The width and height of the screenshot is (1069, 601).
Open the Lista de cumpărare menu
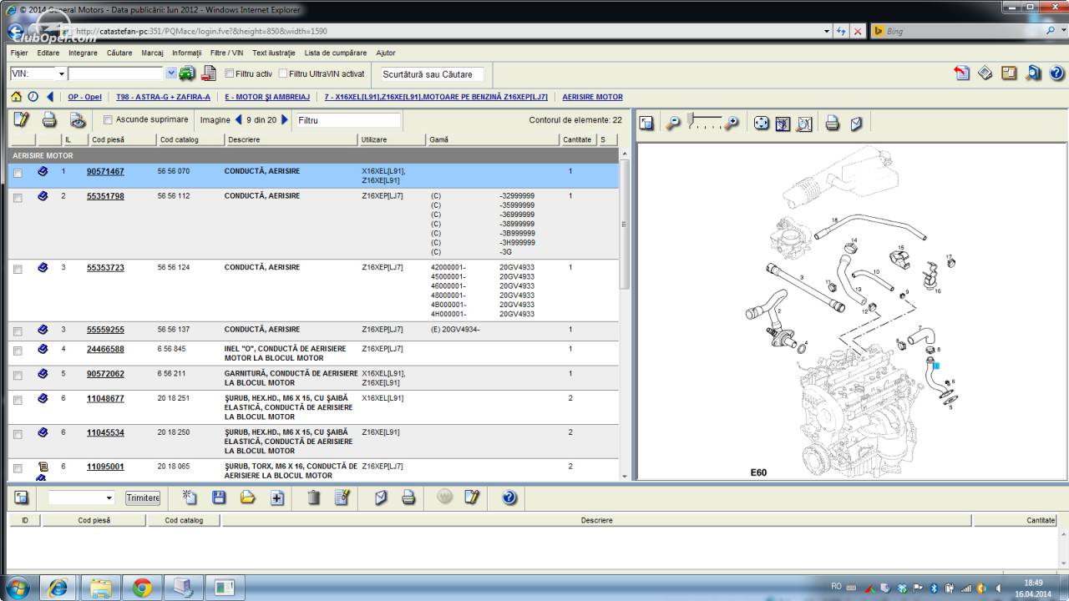coord(336,53)
